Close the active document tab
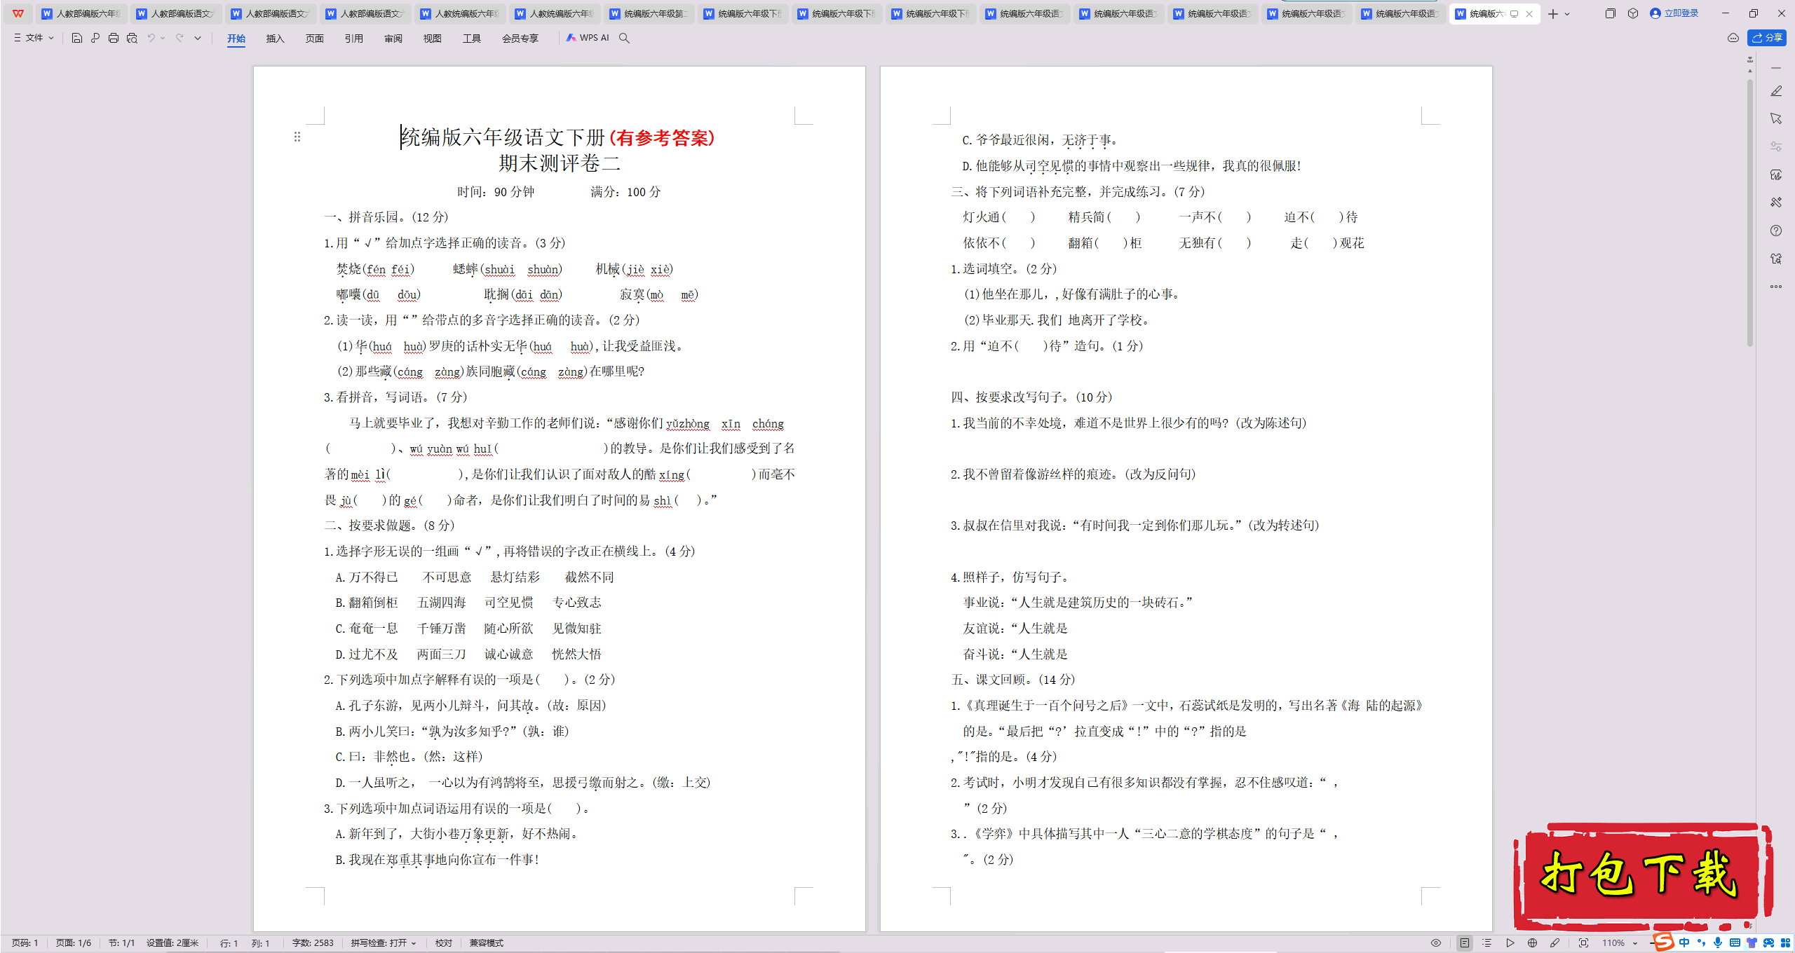 click(x=1529, y=14)
